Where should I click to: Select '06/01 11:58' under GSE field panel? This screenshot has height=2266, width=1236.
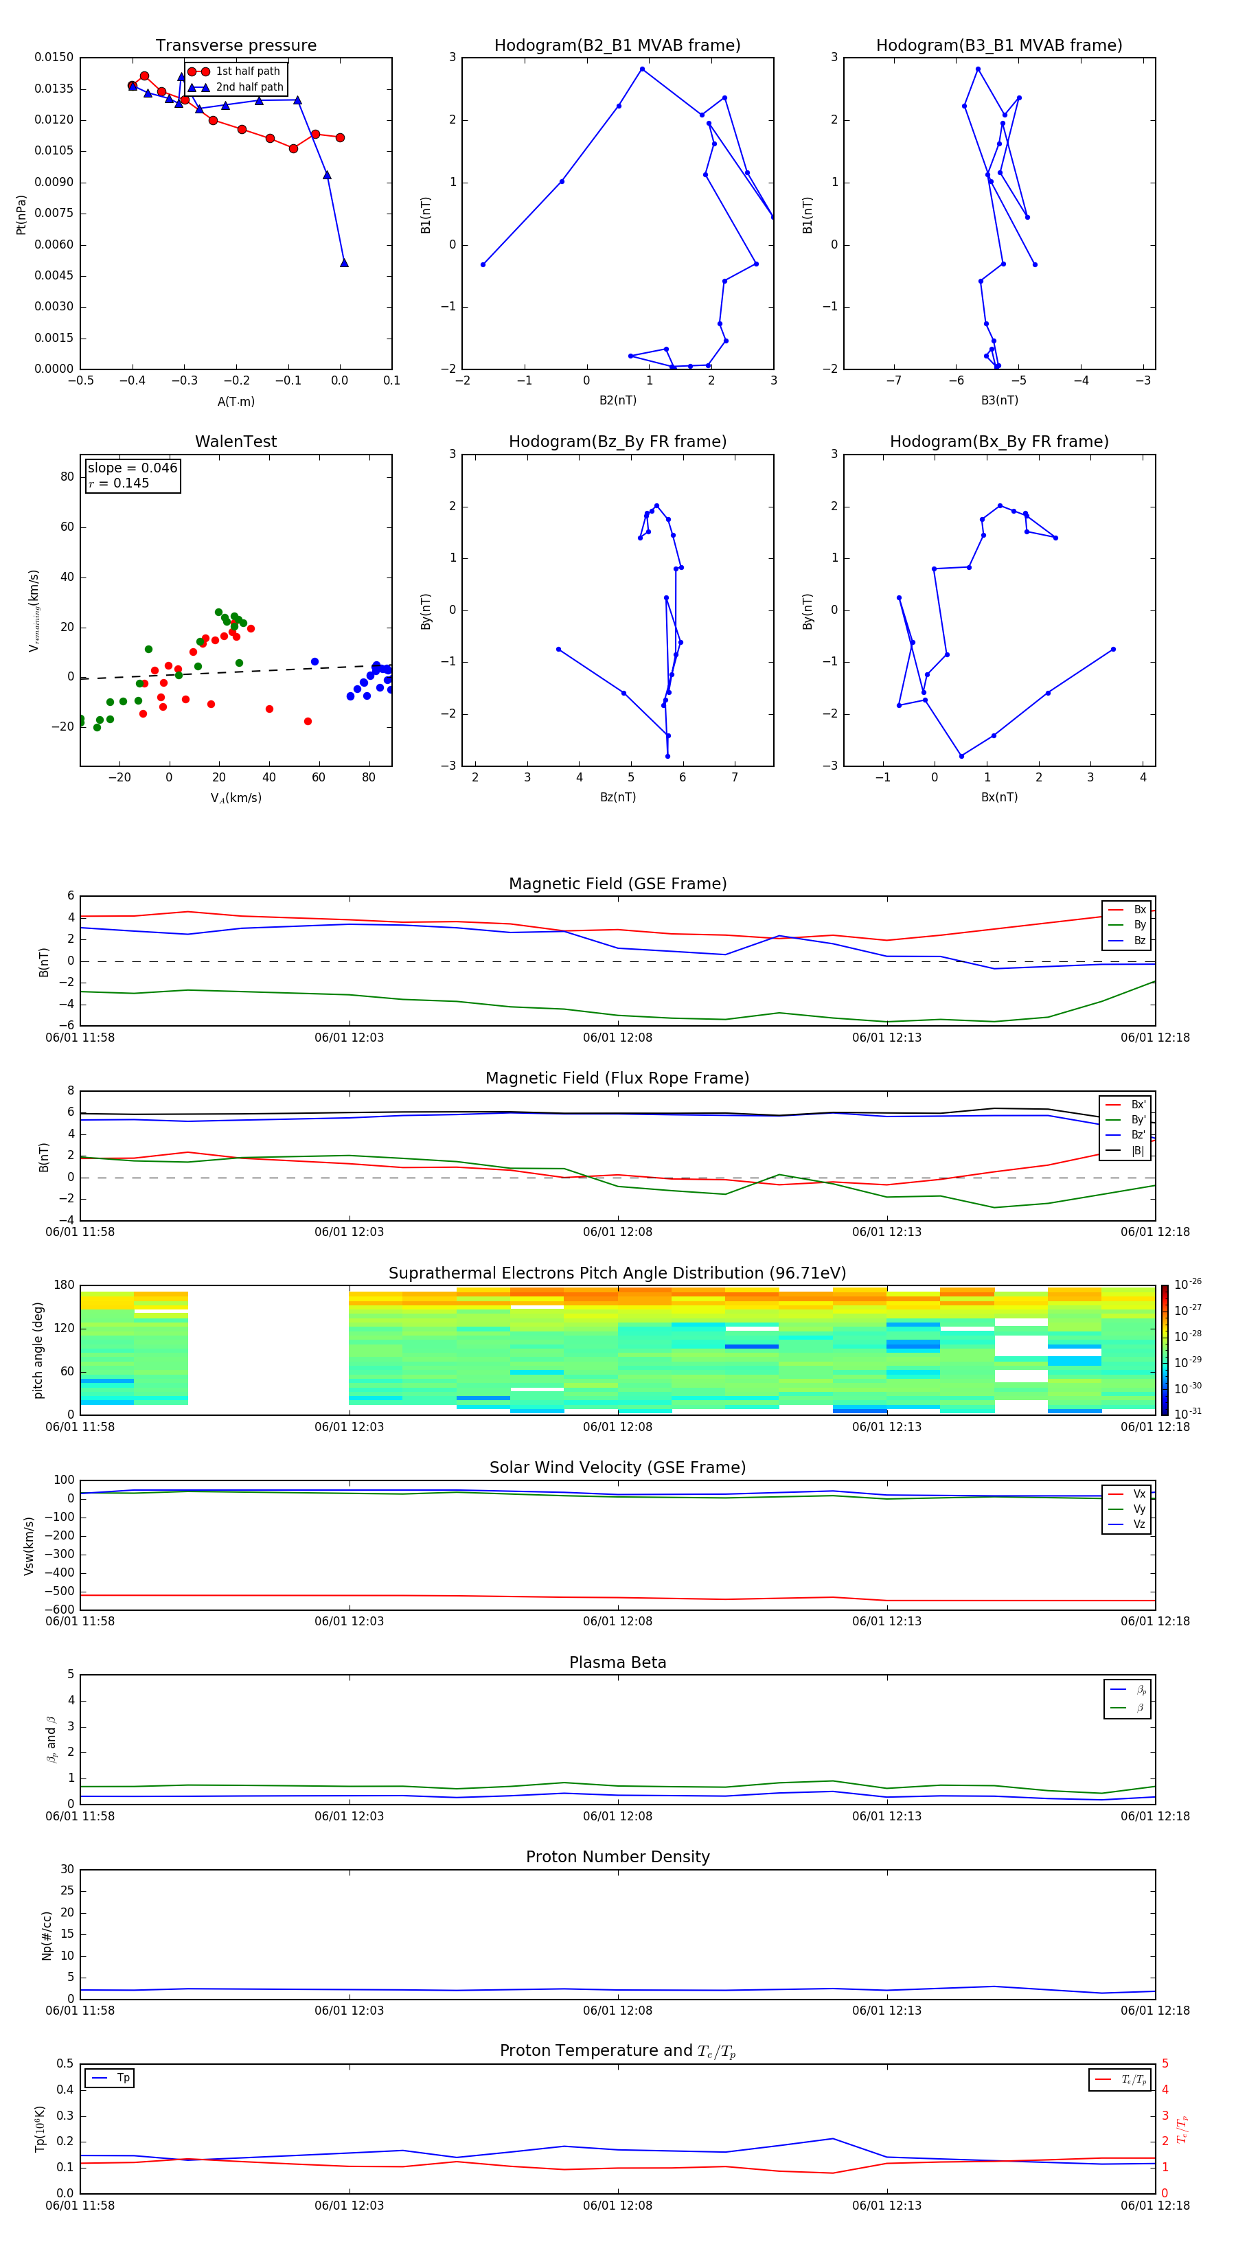(x=80, y=1038)
